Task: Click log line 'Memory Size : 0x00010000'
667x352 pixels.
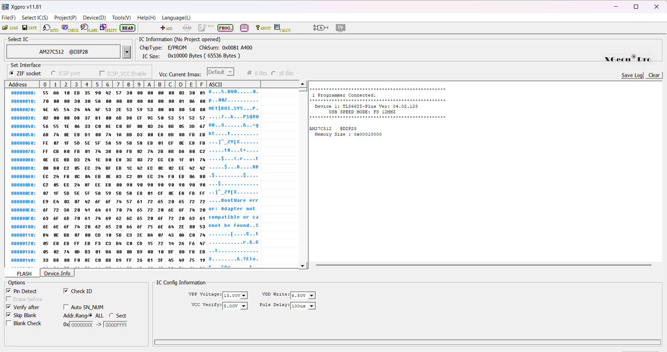Action: 348,134
